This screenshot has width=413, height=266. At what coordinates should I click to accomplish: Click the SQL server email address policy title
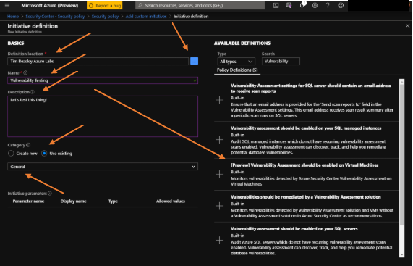[311, 88]
